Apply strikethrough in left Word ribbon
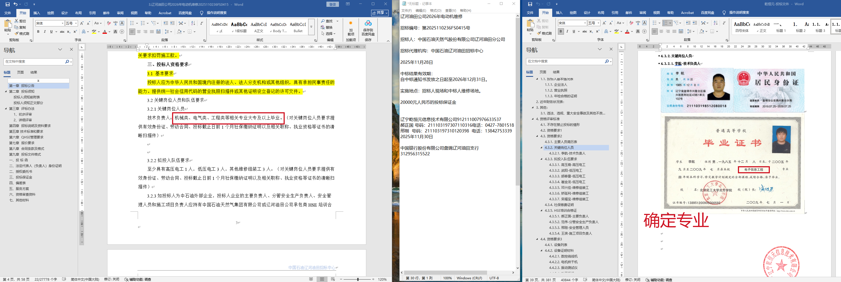This screenshot has width=841, height=282. 62,32
